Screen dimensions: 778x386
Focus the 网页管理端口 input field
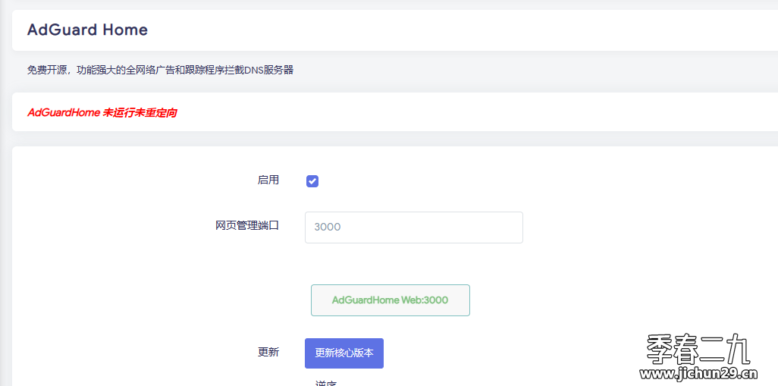(x=414, y=228)
